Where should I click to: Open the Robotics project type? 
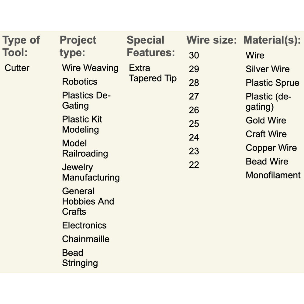[80, 81]
